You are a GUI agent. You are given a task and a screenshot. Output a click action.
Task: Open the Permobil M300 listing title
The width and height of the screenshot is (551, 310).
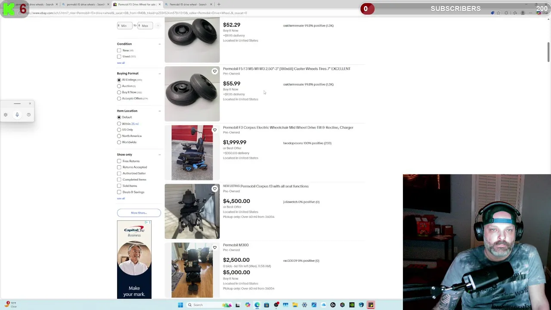[x=235, y=245]
